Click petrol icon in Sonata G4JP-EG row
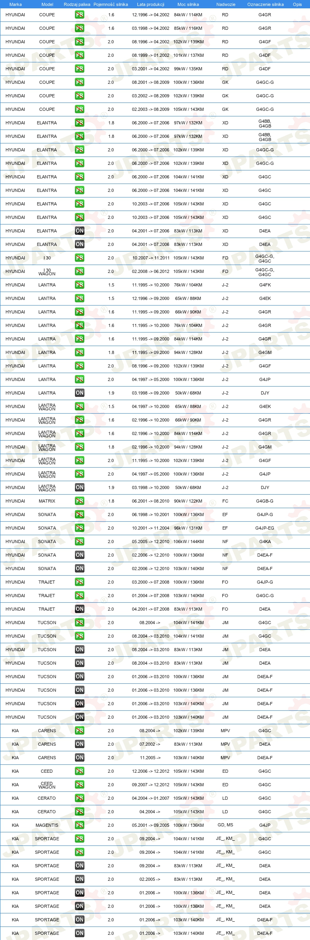 (x=80, y=528)
